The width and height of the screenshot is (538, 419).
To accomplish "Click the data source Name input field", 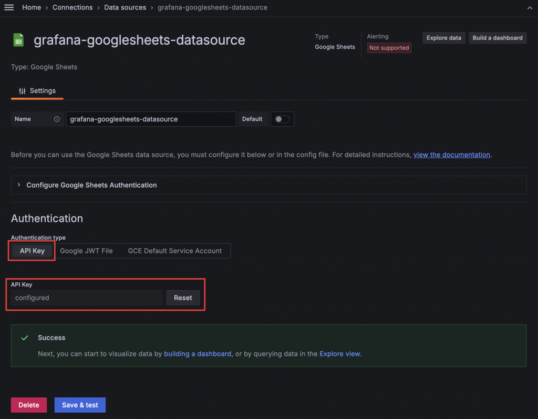I will coord(151,119).
